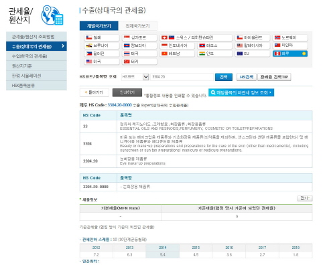The image size is (325, 265).
Task: Click the 2017 year column header
Action: (262, 248)
